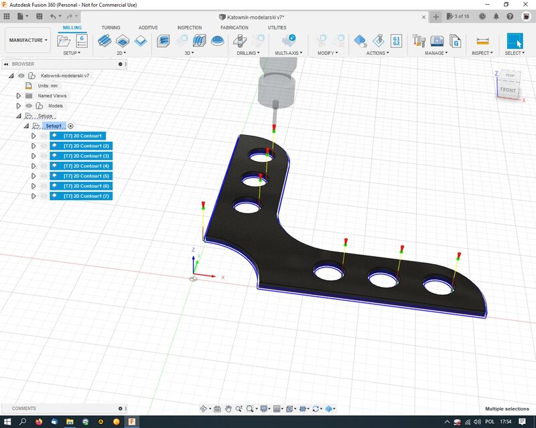Expand [T7] 2D Contour1 (4) operation
The height and width of the screenshot is (428, 536).
[33, 166]
